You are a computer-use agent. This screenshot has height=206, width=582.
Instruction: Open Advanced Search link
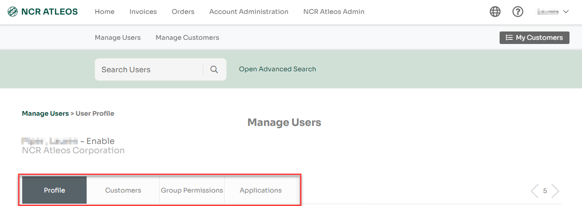[277, 69]
